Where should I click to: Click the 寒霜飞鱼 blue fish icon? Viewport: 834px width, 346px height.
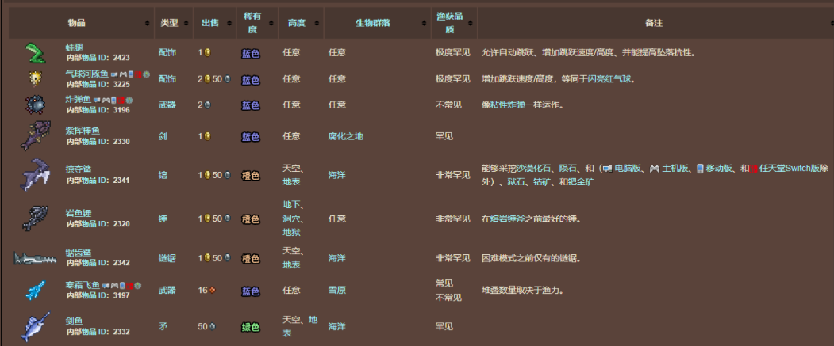point(35,291)
